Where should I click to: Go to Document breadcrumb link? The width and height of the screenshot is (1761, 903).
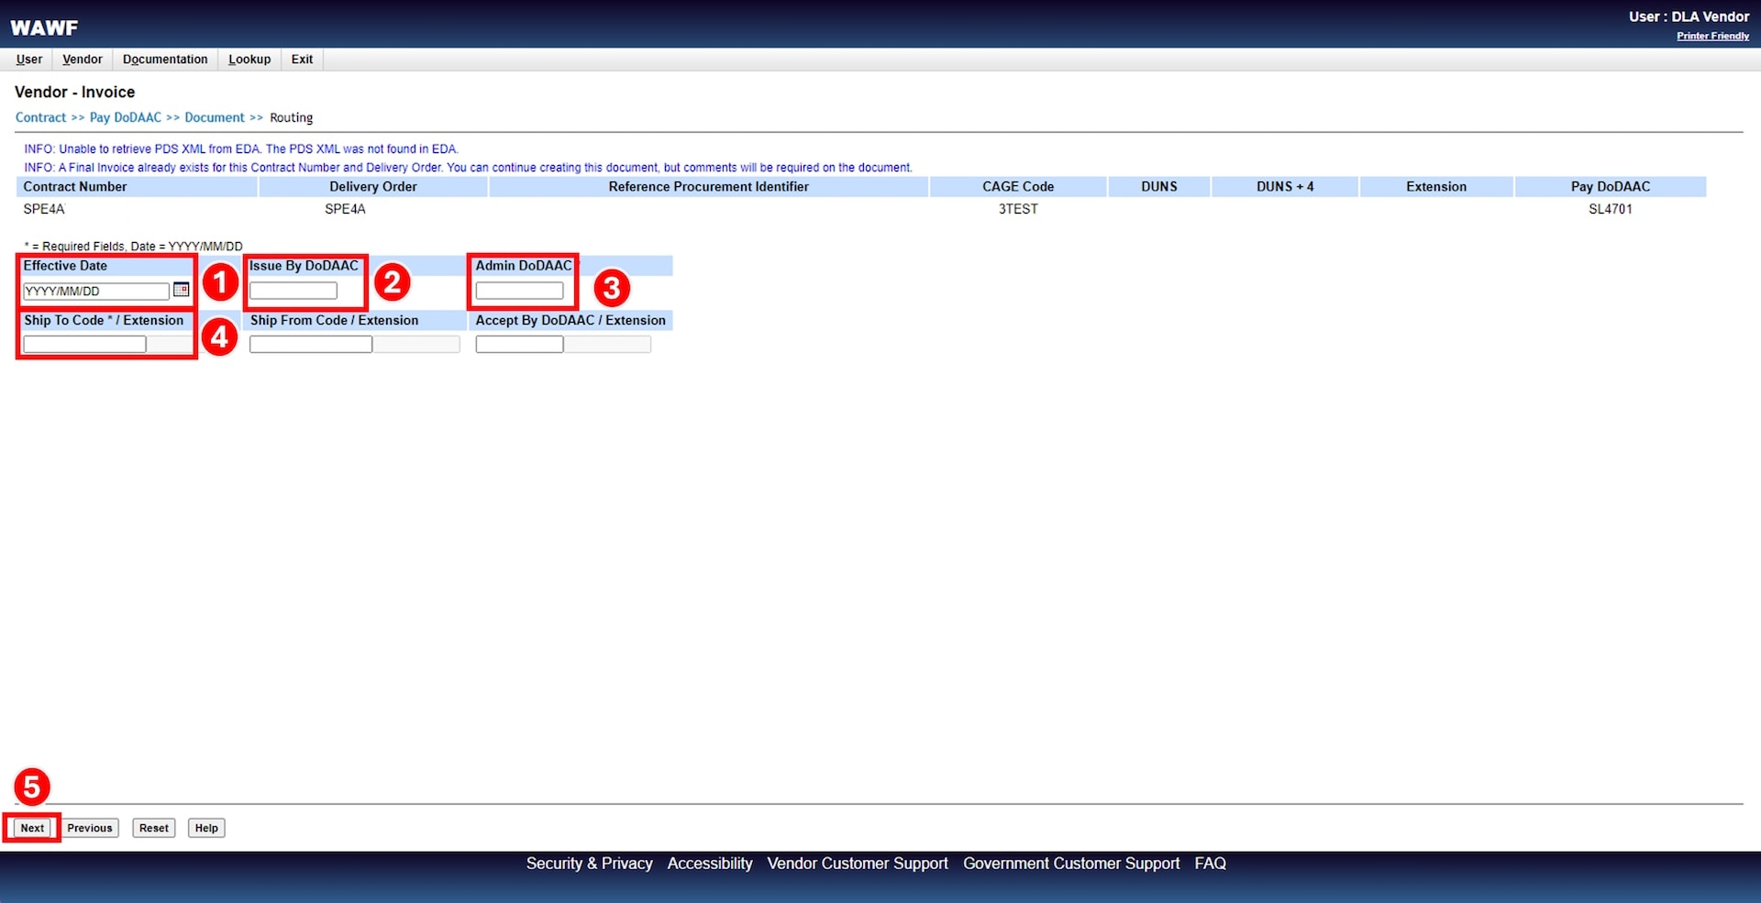click(x=215, y=117)
